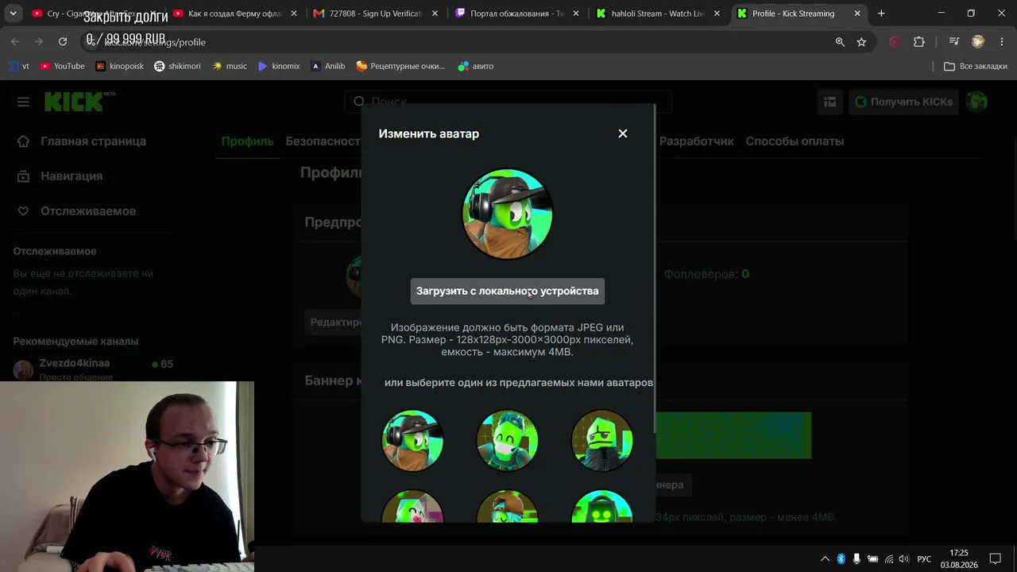
Task: Click the layout icon left of Получить KICKs
Action: click(829, 102)
